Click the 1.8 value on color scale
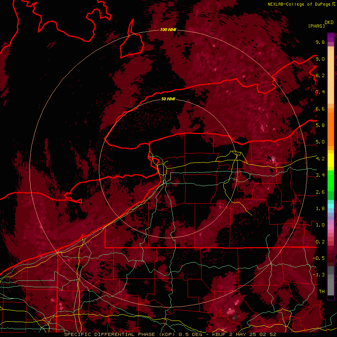This screenshot has width=337, height=337. (x=320, y=209)
